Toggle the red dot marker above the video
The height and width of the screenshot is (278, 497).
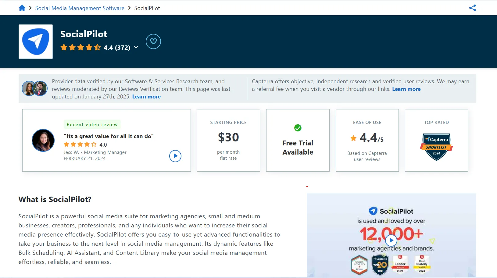pos(307,186)
